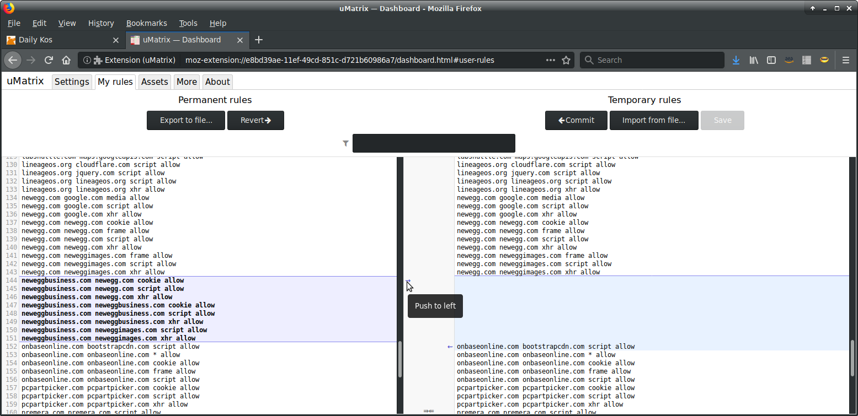This screenshot has height=416, width=858.
Task: Click the Push to left arrow
Action: click(x=407, y=281)
